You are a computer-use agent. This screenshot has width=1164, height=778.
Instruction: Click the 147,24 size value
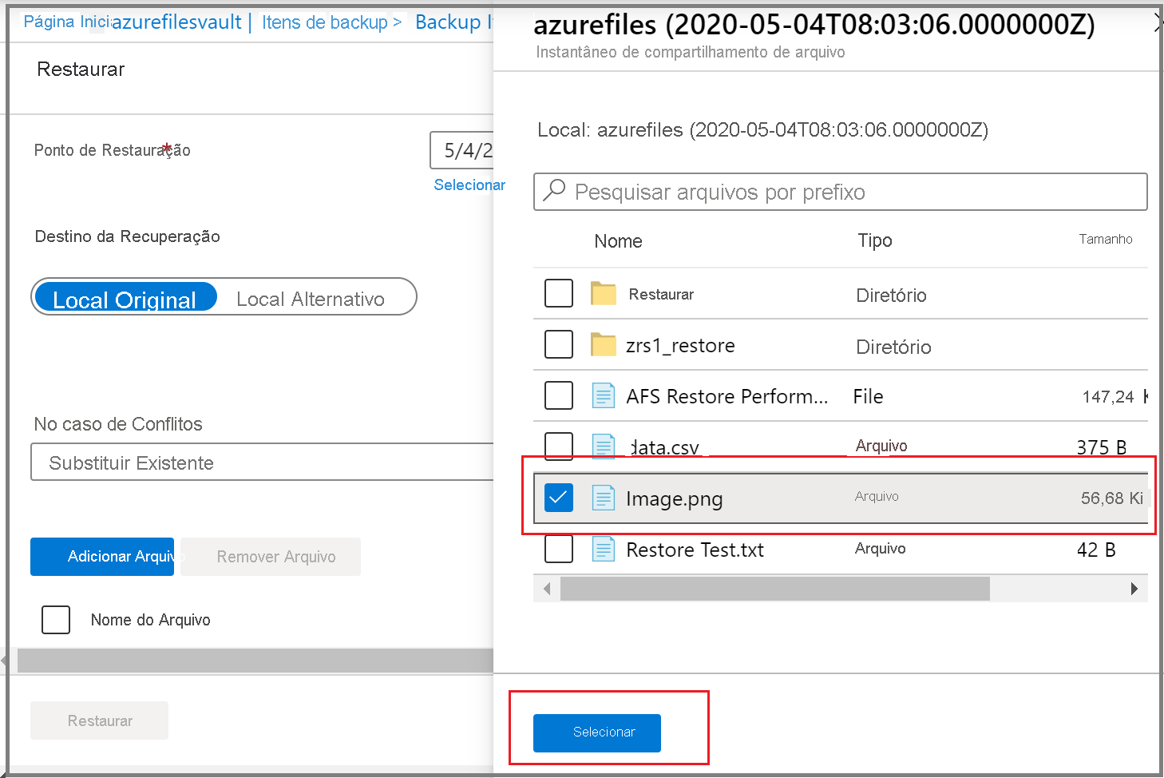click(x=1108, y=397)
